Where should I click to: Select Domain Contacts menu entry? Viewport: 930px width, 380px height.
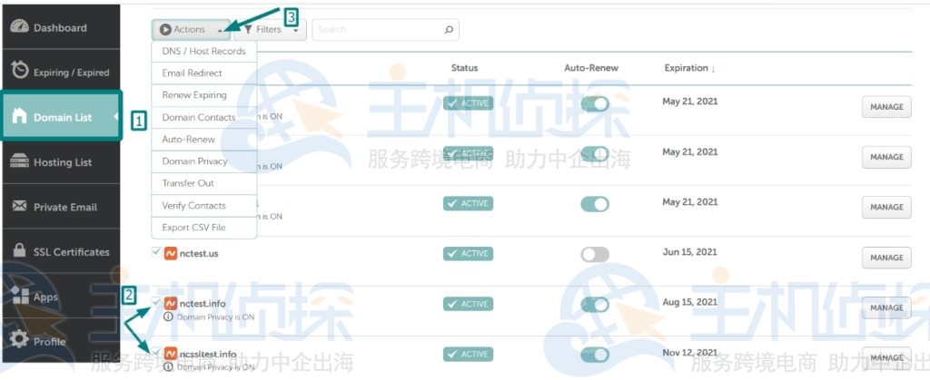[x=204, y=118]
